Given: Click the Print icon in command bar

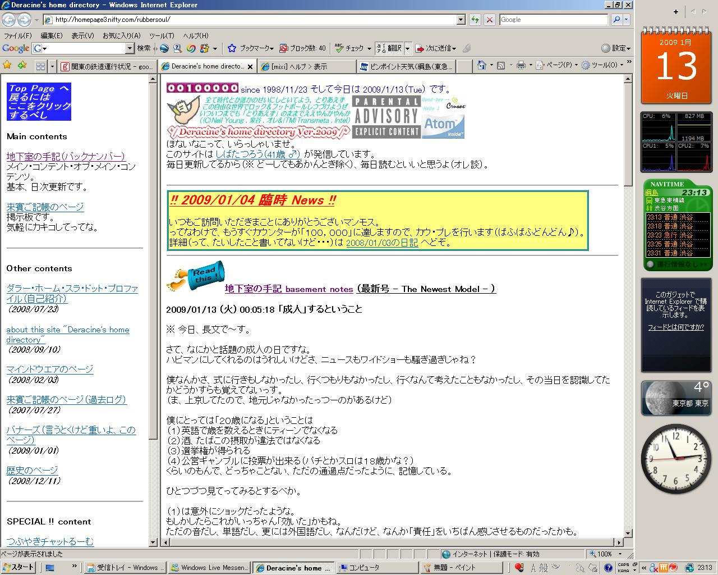Looking at the screenshot, I should point(521,65).
